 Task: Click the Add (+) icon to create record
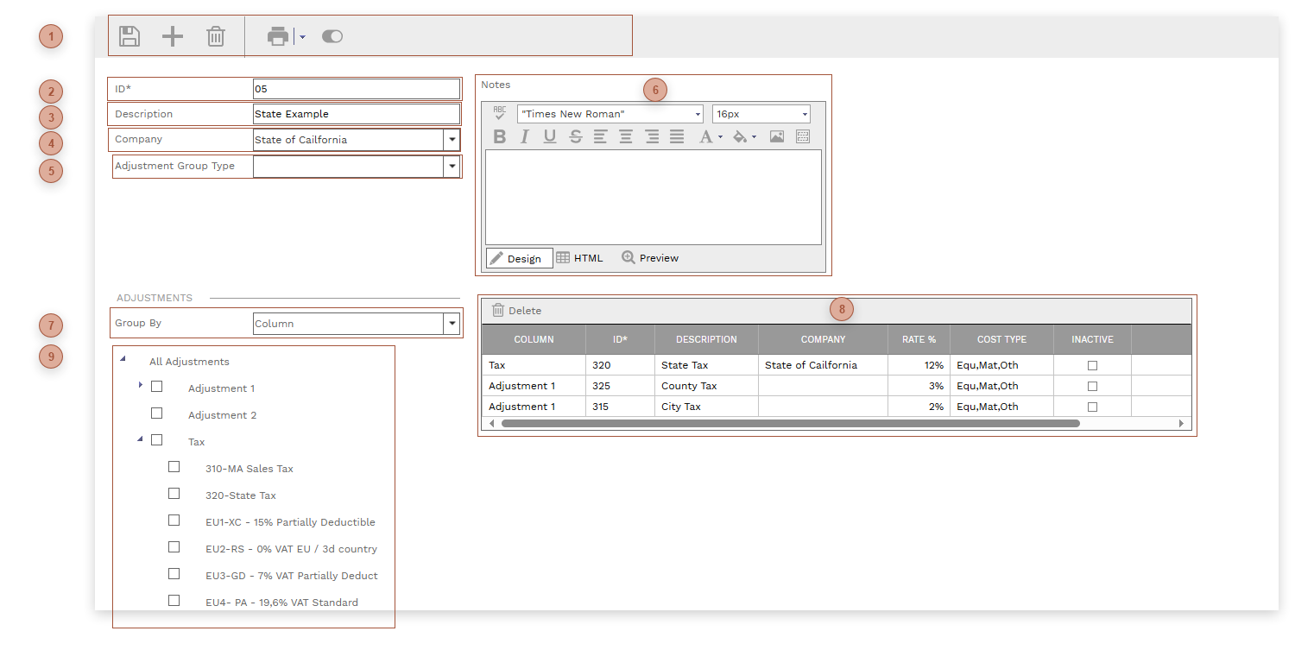point(172,35)
